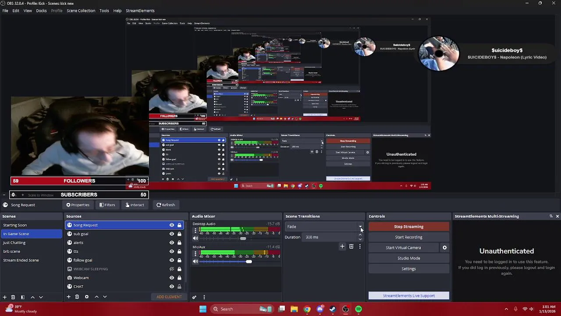The width and height of the screenshot is (561, 316).
Task: Lock toggle for CHAT source
Action: coord(179,287)
